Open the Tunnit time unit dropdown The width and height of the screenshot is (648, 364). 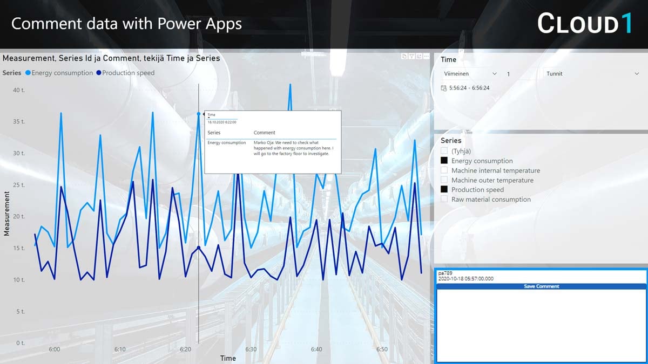pos(592,74)
